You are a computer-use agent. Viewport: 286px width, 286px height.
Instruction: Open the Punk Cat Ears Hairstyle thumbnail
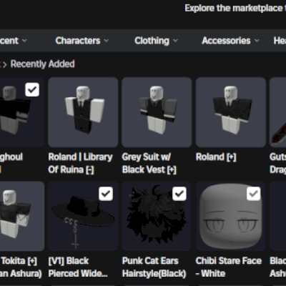pos(157,216)
